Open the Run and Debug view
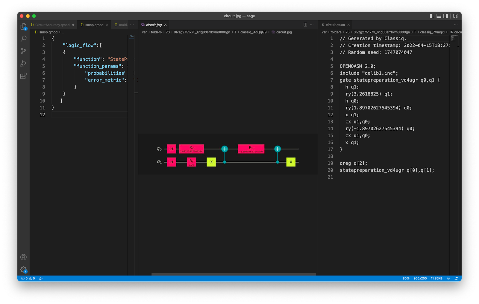Image resolution: width=479 pixels, height=304 pixels. (x=23, y=63)
